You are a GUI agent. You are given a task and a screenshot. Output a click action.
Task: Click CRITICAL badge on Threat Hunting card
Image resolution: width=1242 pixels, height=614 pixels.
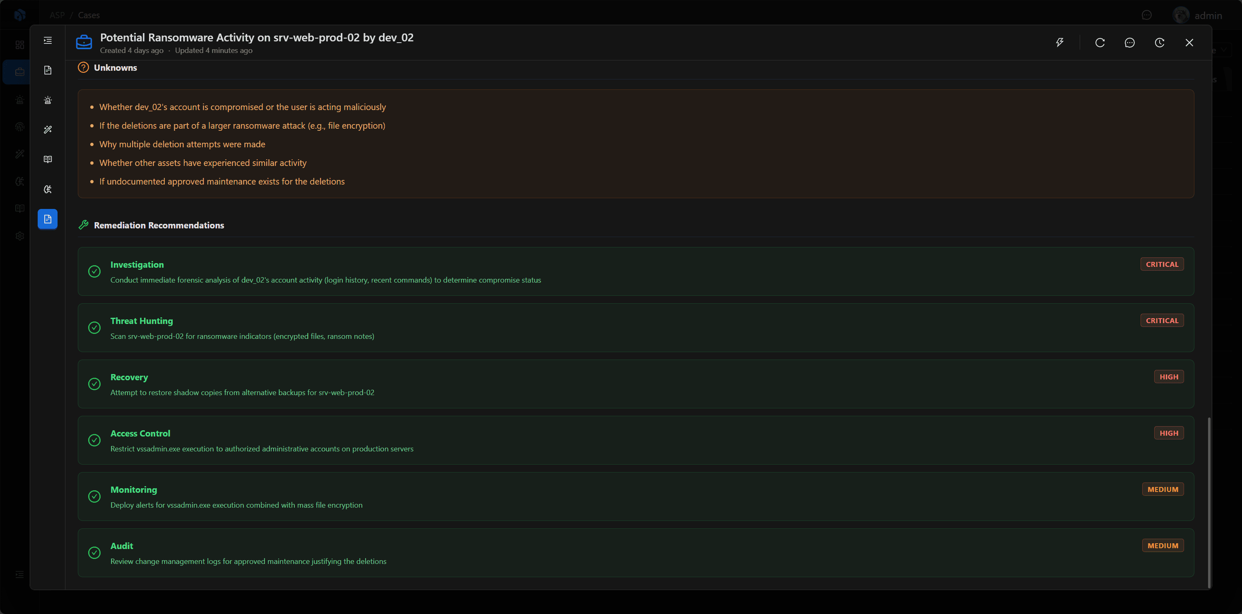point(1162,321)
